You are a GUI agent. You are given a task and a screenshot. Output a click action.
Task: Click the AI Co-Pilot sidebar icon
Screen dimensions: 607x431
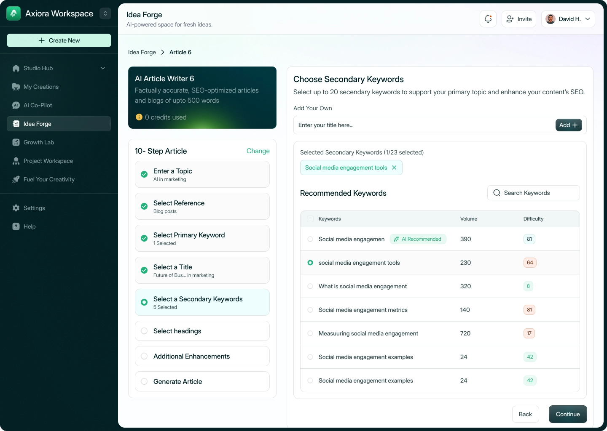(16, 105)
